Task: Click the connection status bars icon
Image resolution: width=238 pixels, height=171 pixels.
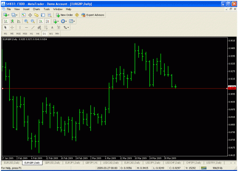Action: (204, 168)
